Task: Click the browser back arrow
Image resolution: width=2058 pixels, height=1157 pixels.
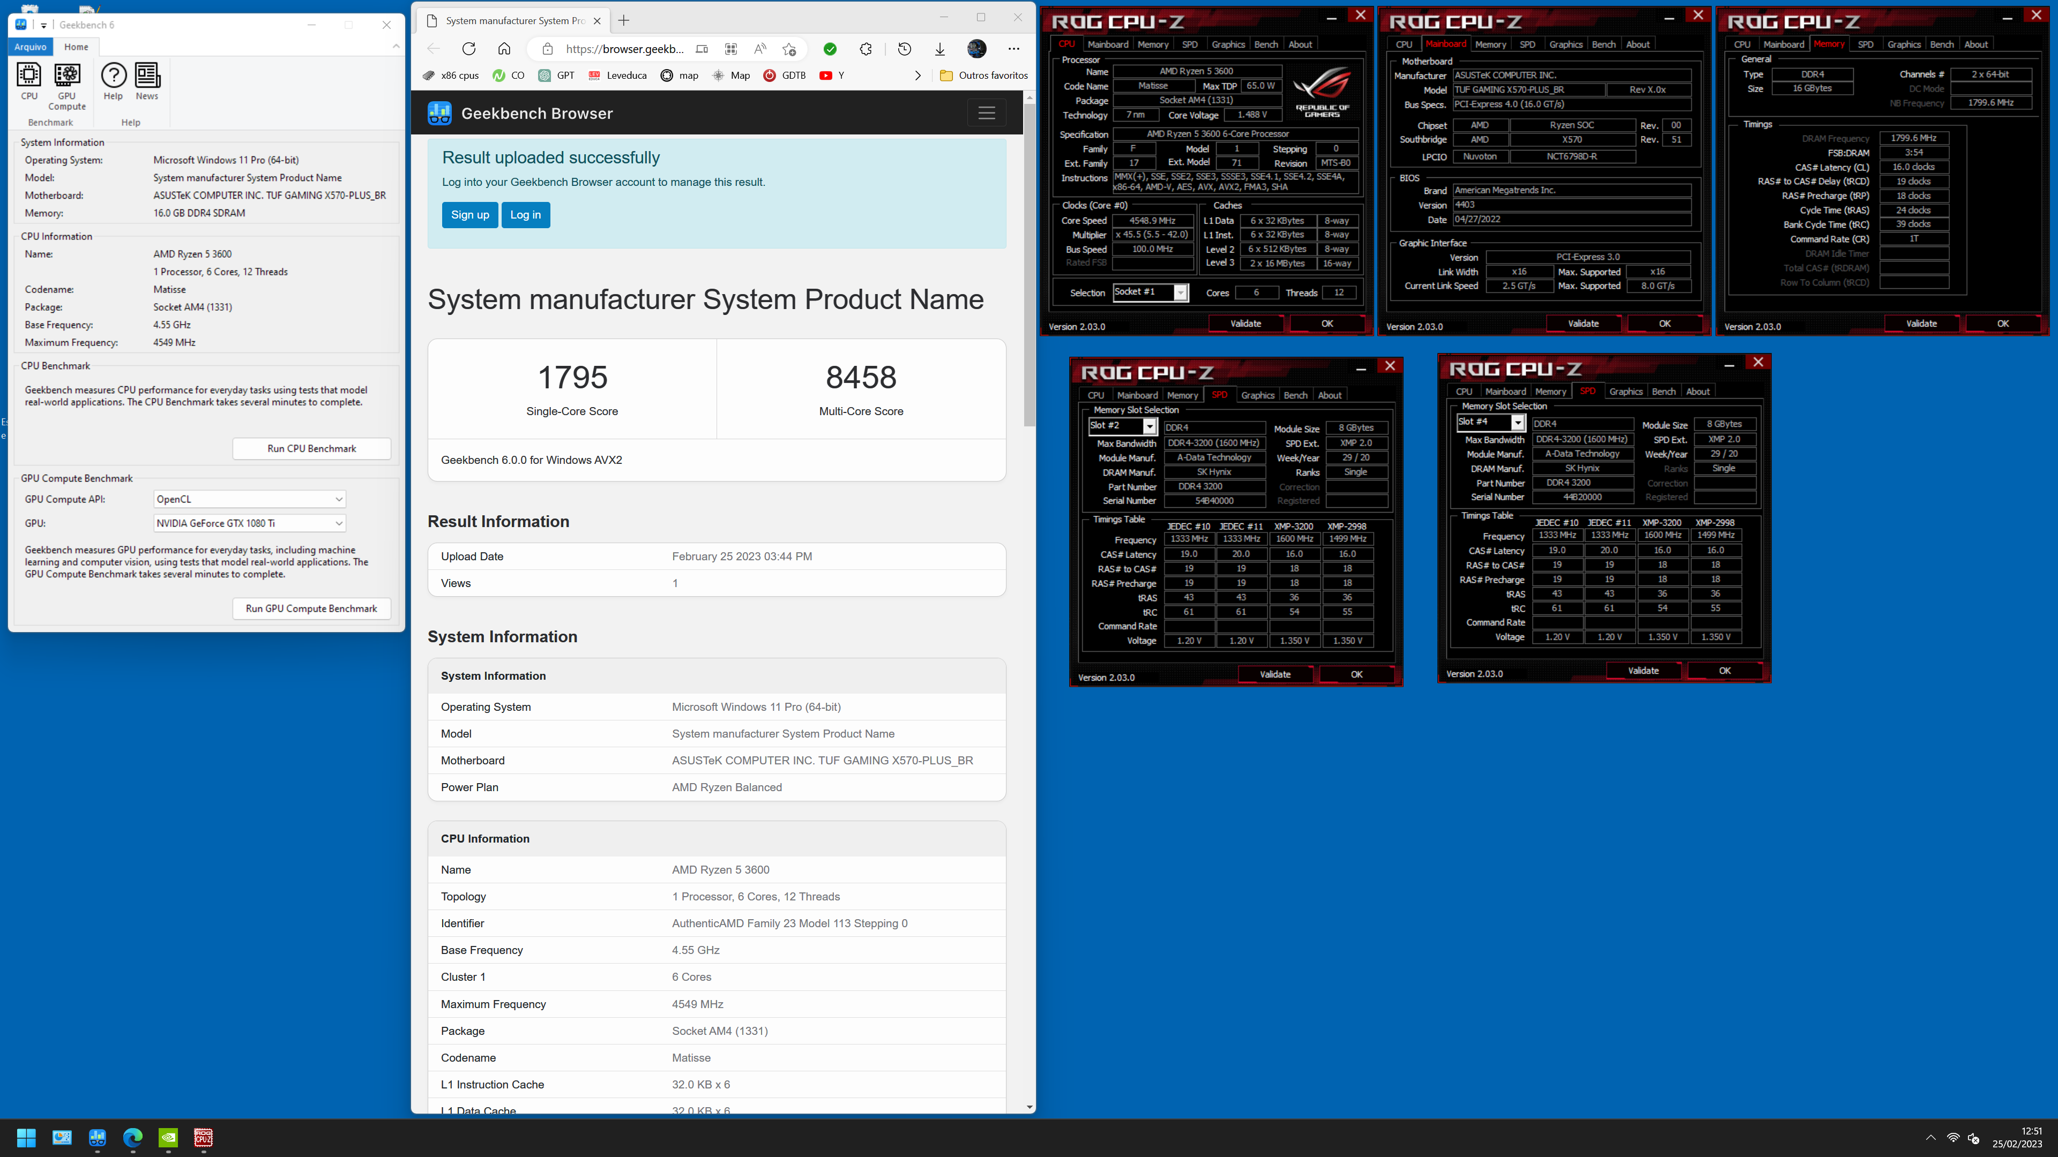Action: 434,49
